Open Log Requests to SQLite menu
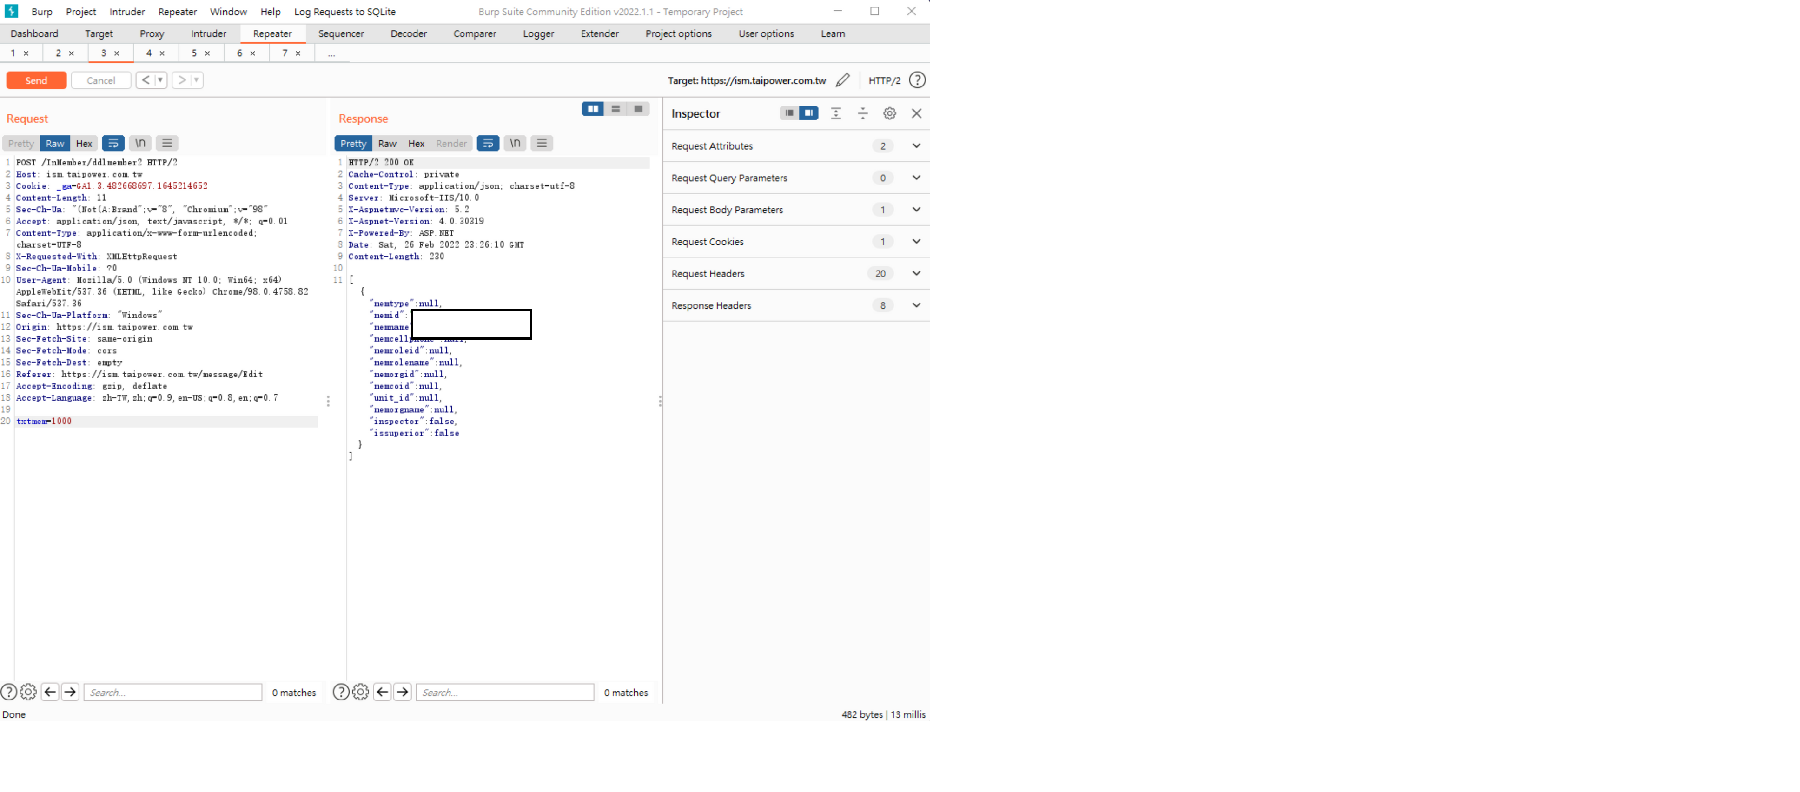The width and height of the screenshot is (1800, 792). coord(345,12)
